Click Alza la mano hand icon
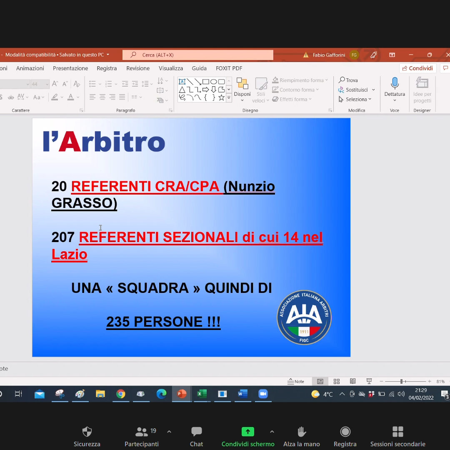 click(302, 432)
